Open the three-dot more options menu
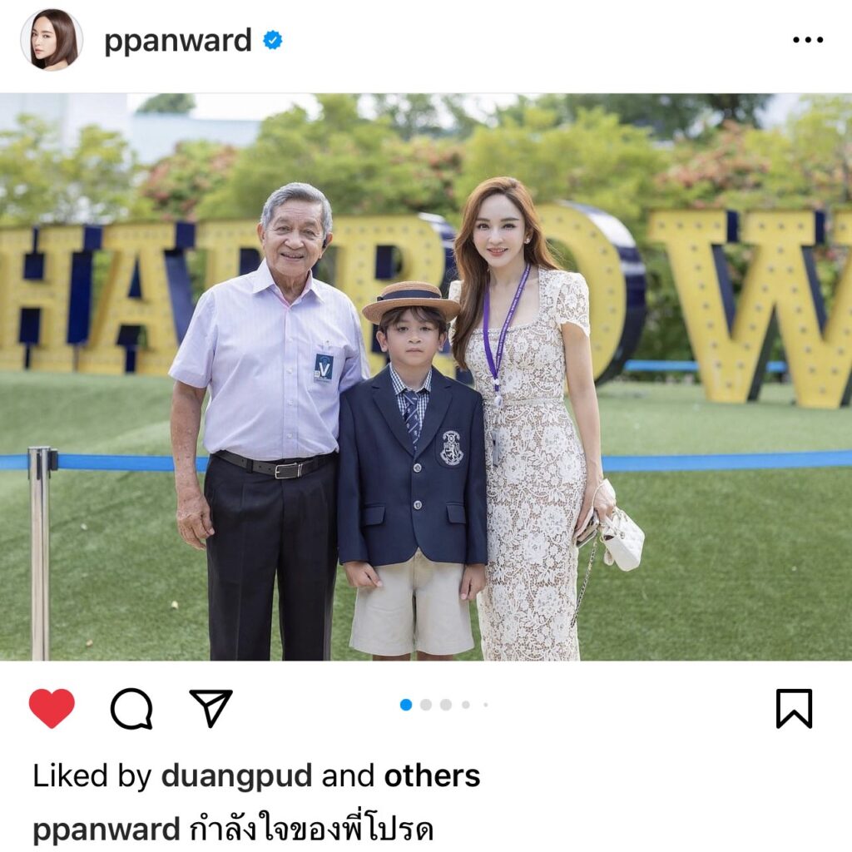852x852 pixels. (x=808, y=40)
